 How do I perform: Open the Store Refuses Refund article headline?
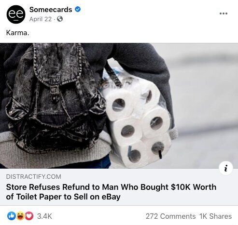click(x=111, y=192)
